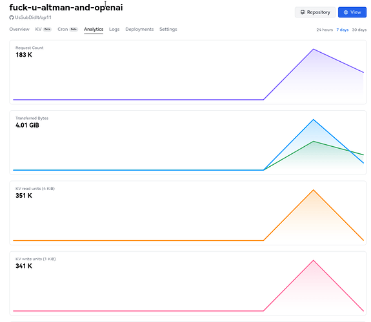Screen dimensions: 371x322
Task: Select the 7 days time range
Action: (343, 30)
